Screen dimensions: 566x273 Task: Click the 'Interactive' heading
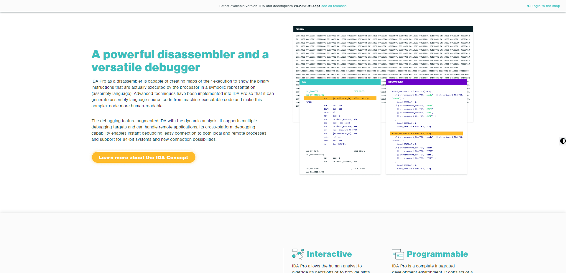click(x=329, y=254)
